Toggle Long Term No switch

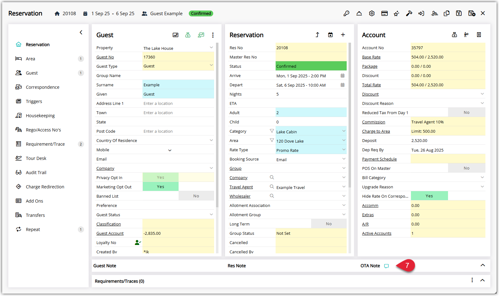click(329, 224)
